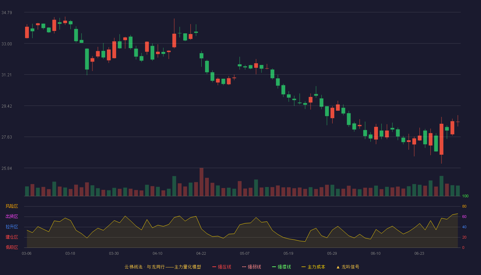Click the yellow triangle icon beside 龙吟信号

click(x=338, y=267)
